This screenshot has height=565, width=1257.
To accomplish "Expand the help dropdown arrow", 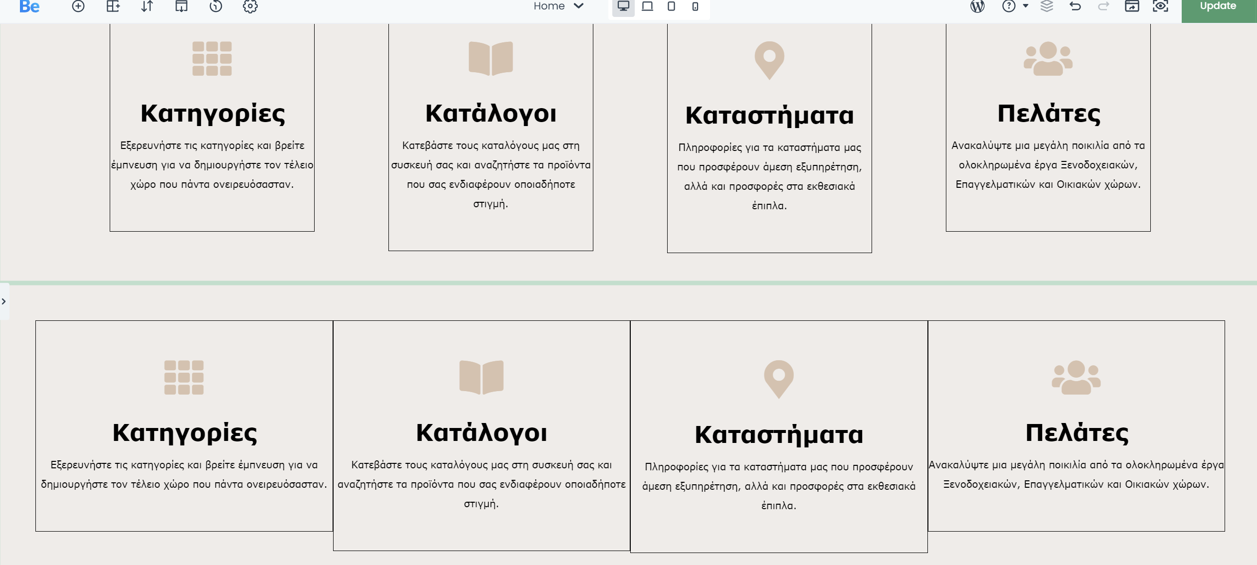I will [x=1026, y=6].
